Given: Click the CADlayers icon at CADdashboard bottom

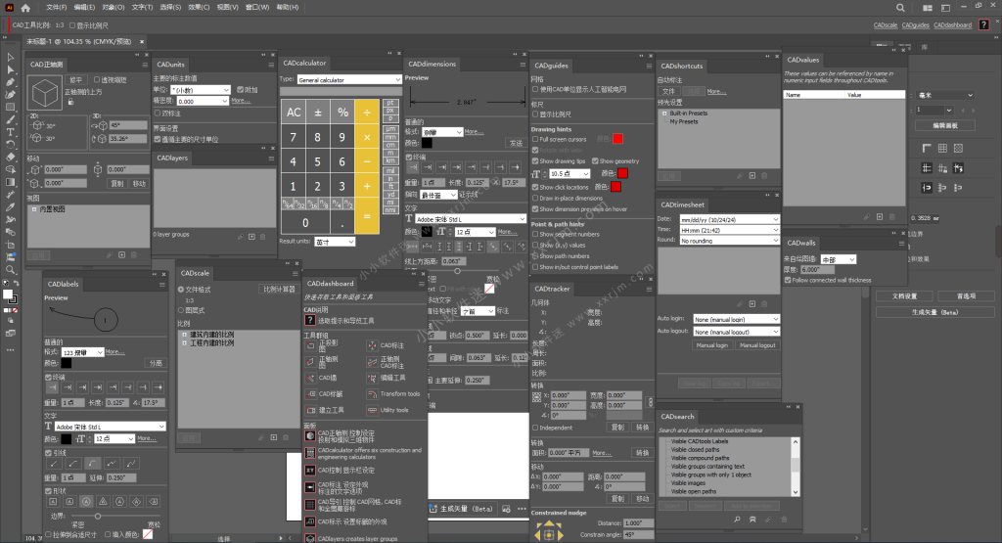Looking at the screenshot, I should [310, 538].
